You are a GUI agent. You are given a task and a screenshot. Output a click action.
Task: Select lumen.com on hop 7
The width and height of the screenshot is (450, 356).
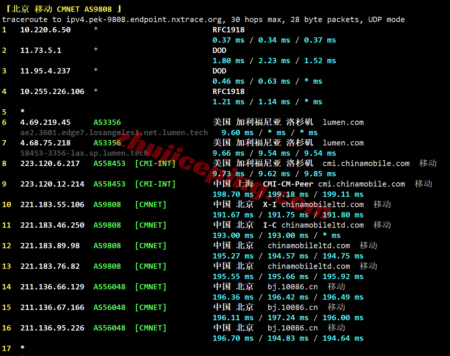pos(343,143)
